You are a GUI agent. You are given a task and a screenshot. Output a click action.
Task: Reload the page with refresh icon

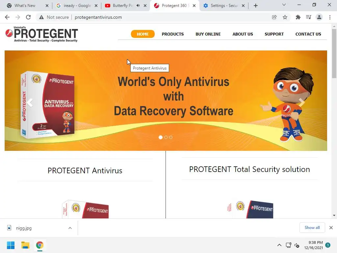(x=28, y=17)
